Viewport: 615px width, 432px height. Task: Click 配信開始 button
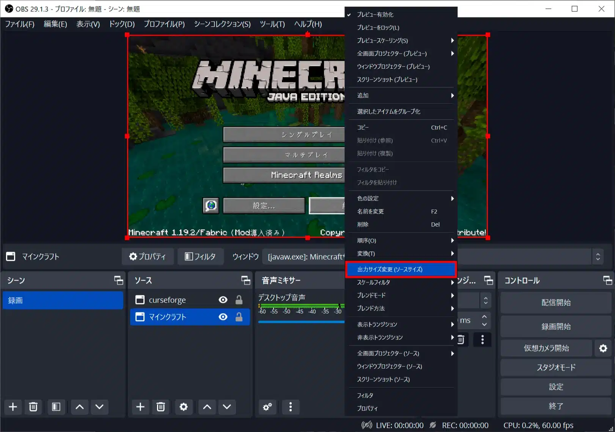click(556, 303)
